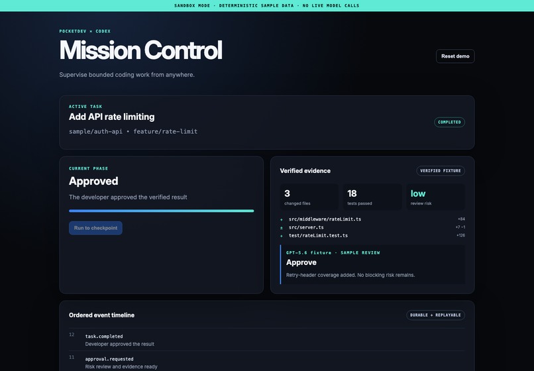Click the phase progress bar

tap(162, 211)
